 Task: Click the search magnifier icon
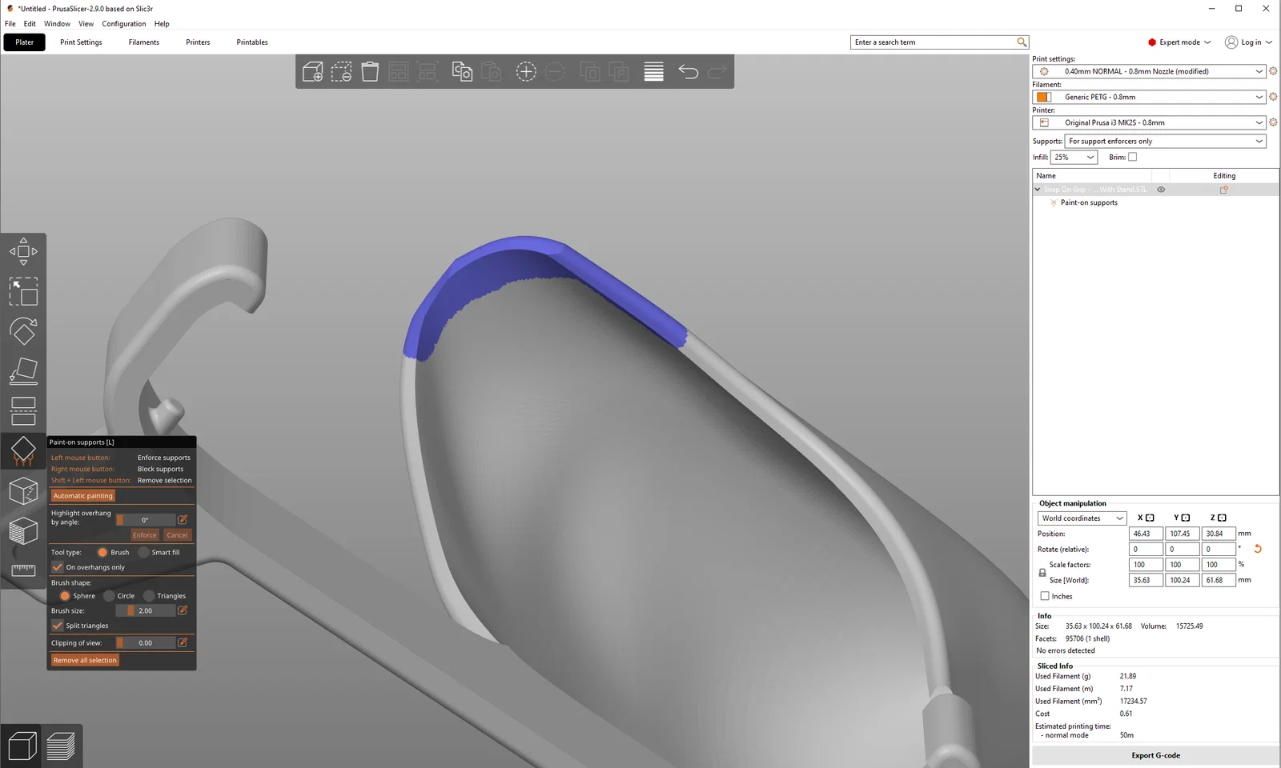point(1022,42)
